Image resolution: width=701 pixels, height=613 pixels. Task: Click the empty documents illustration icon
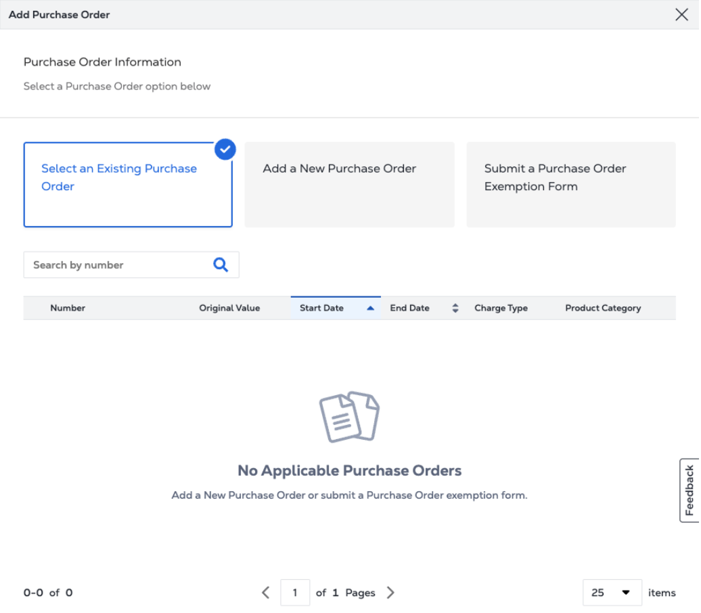click(x=349, y=417)
